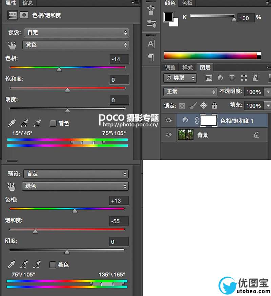This screenshot has height=296, width=271.
Task: Filter layers by shape type
Action: [x=244, y=78]
